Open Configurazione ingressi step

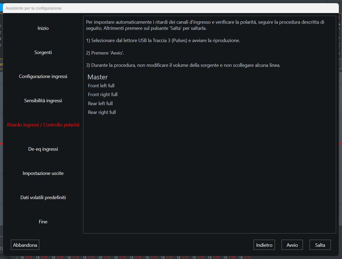click(x=43, y=76)
